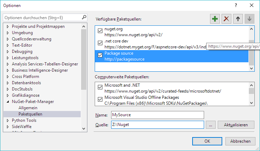Click the search magnifier in the options search box
This screenshot has width=260, height=151.
click(x=84, y=17)
